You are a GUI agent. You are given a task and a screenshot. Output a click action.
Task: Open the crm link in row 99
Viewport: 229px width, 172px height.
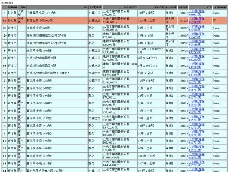click(x=197, y=73)
